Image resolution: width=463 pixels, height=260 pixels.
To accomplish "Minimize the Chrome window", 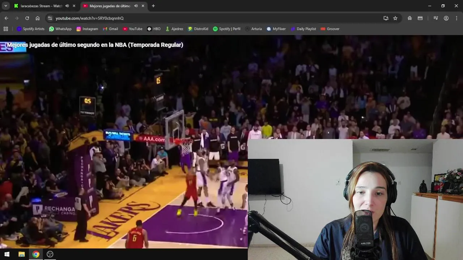I will pyautogui.click(x=430, y=6).
